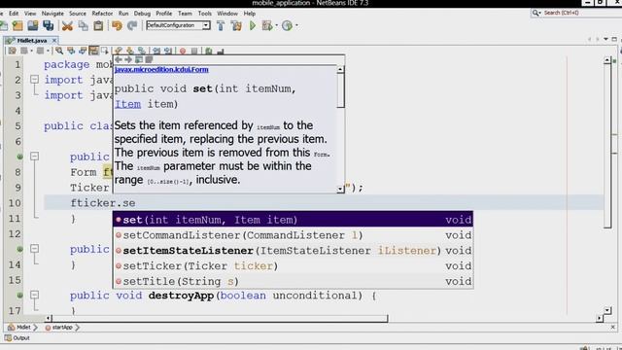Click the Build Project hammer icon
622x350 pixels.
pyautogui.click(x=221, y=26)
